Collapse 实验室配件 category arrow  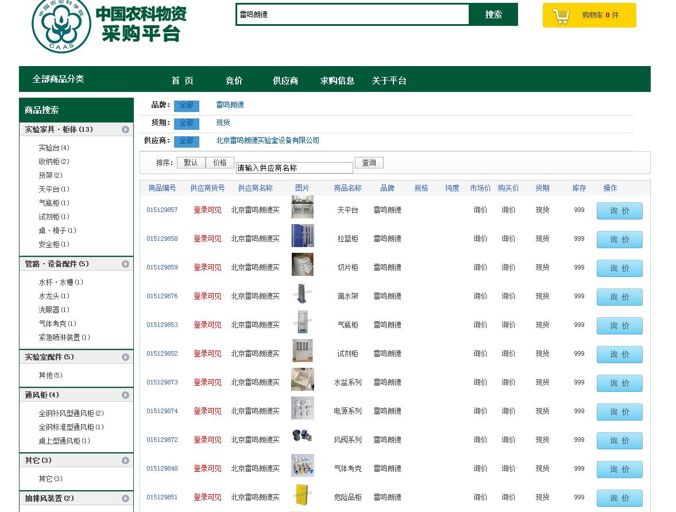125,357
